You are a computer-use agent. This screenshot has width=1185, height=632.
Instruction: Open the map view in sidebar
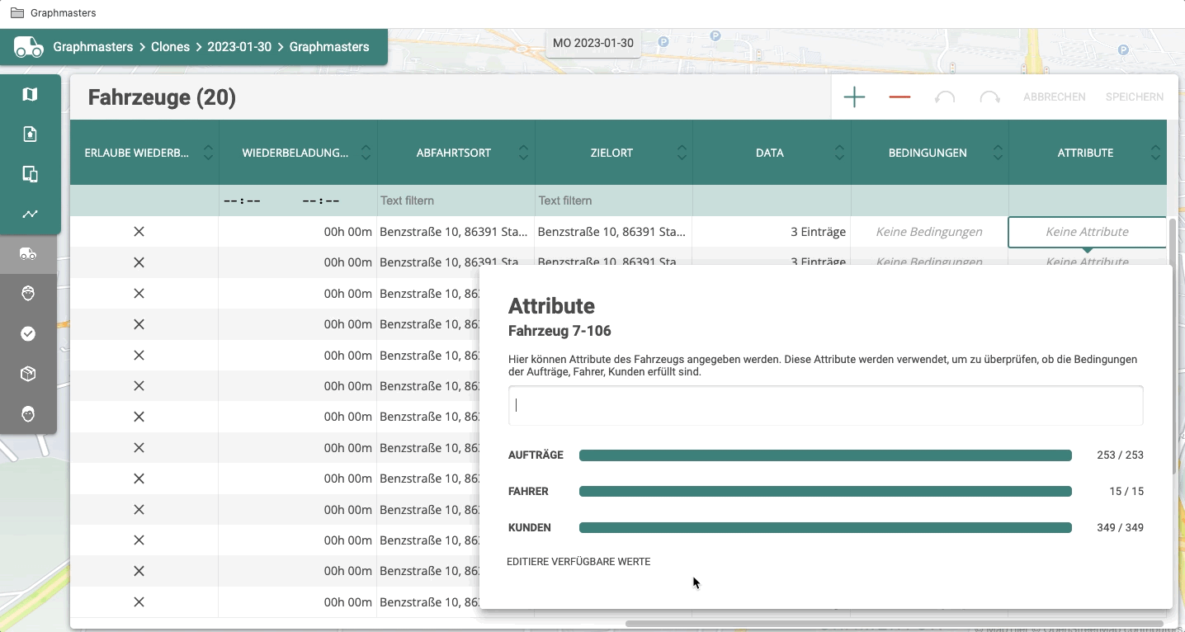click(x=30, y=94)
